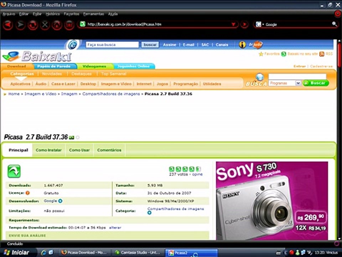Open the Top Semanal section
Screen dimensions: 342x257
pyautogui.click(x=114, y=74)
